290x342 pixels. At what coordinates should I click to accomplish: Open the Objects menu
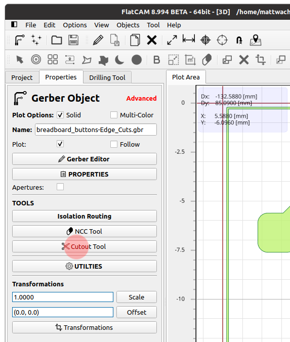click(x=128, y=25)
